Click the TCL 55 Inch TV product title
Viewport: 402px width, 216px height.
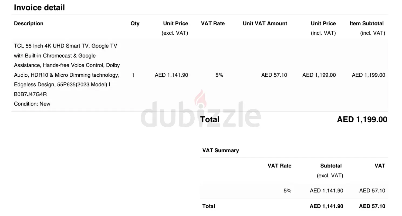pos(66,46)
